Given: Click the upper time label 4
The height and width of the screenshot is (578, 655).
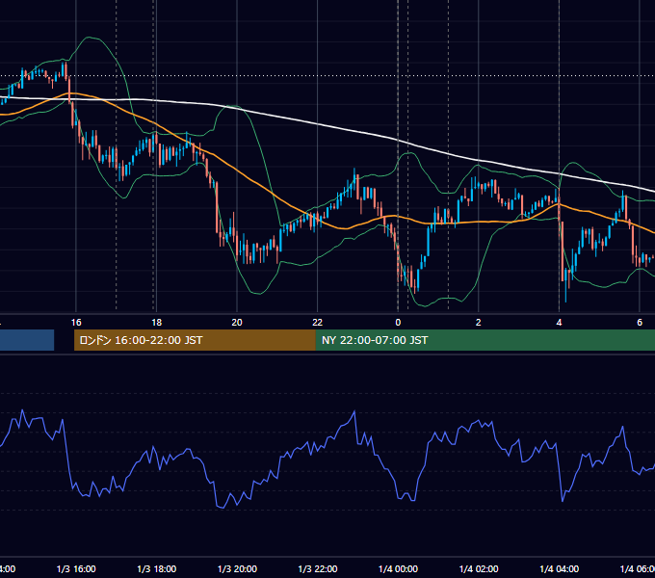Looking at the screenshot, I should tap(559, 323).
